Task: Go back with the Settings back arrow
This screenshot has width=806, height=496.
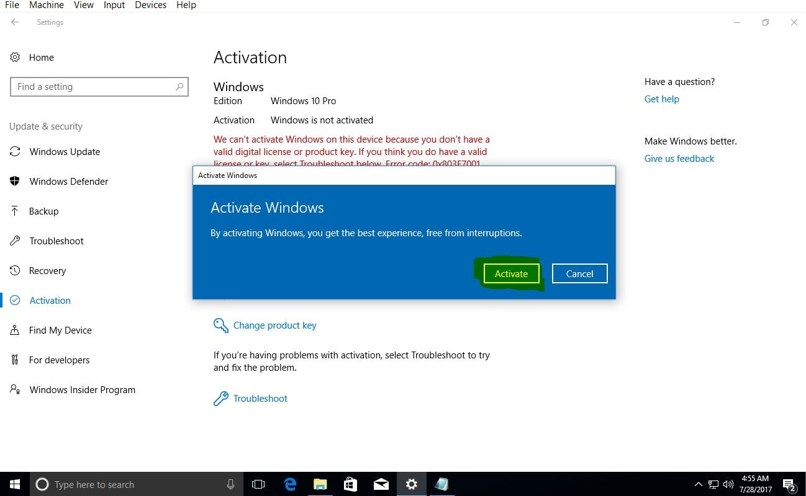Action: 15,22
